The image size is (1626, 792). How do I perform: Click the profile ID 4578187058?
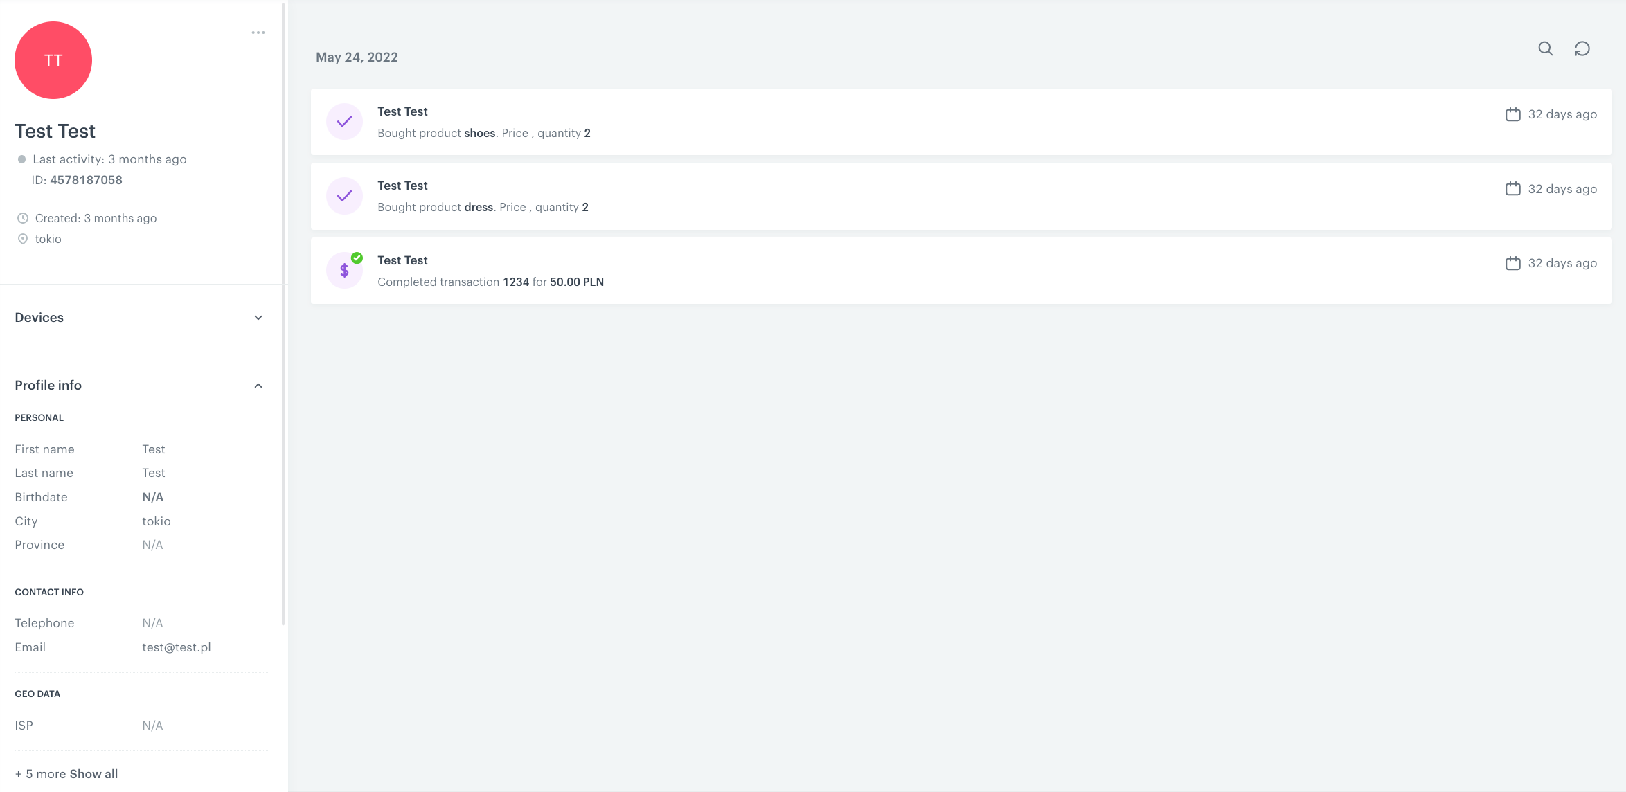[x=85, y=179]
